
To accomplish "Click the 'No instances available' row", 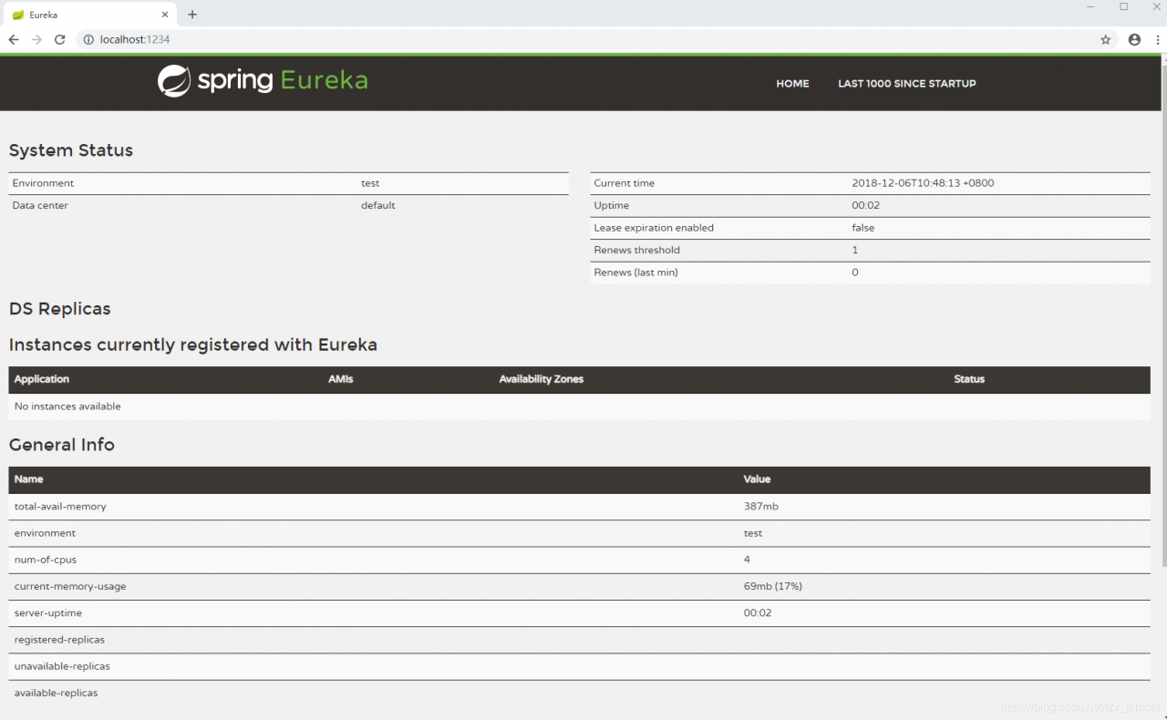I will [580, 406].
